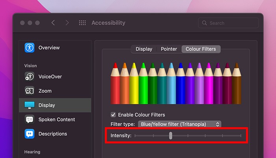Open the Descriptions sidebar entry
276x158 pixels.
pyautogui.click(x=55, y=134)
